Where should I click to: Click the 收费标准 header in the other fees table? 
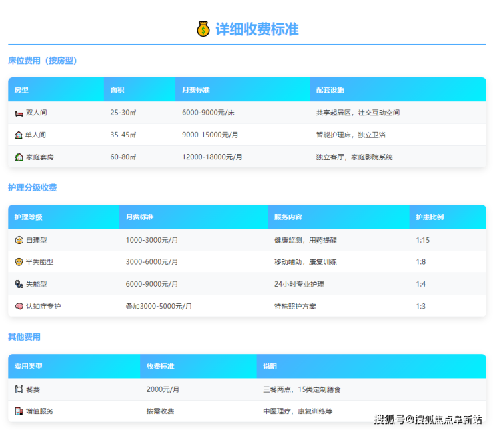click(160, 367)
